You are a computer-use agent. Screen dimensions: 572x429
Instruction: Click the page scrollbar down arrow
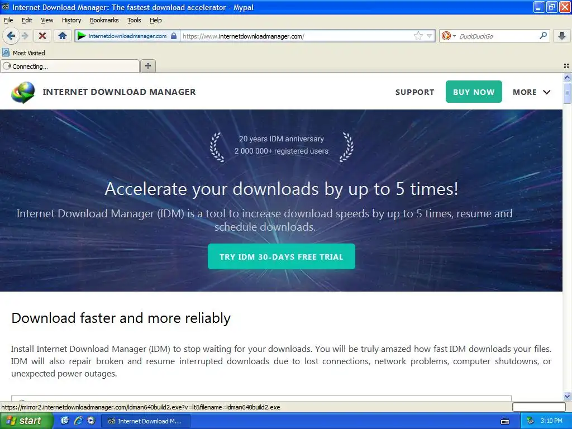(x=567, y=397)
